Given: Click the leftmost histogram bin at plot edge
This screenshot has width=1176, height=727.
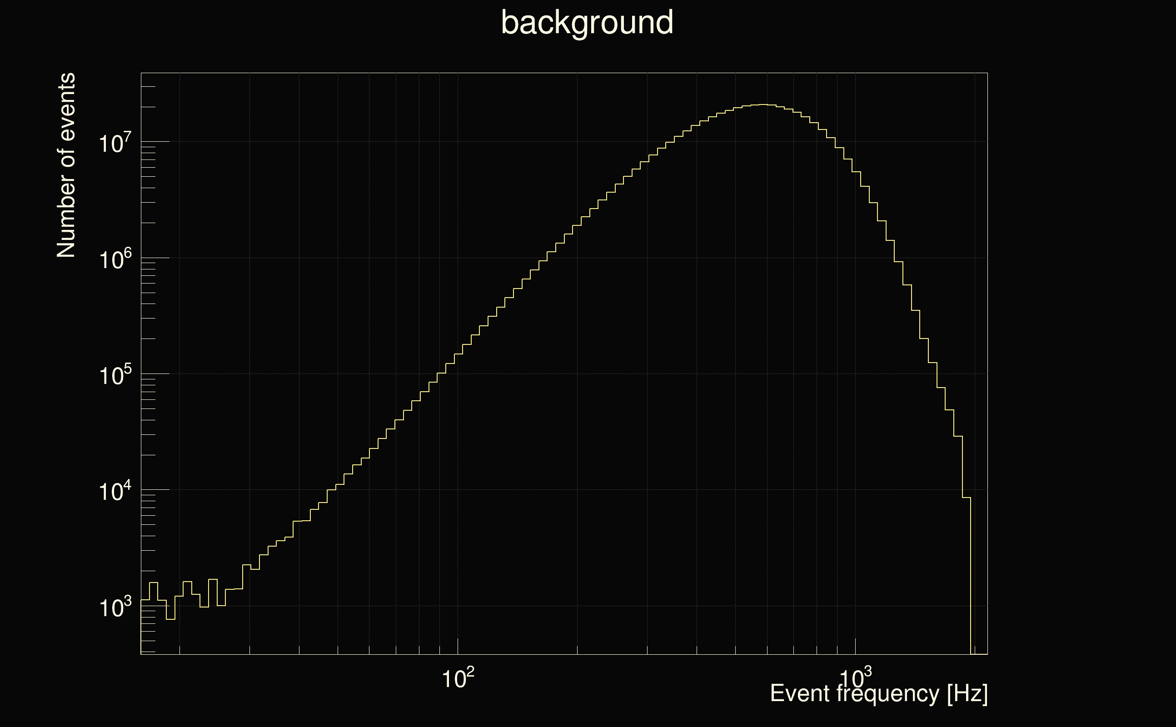Looking at the screenshot, I should [x=145, y=600].
